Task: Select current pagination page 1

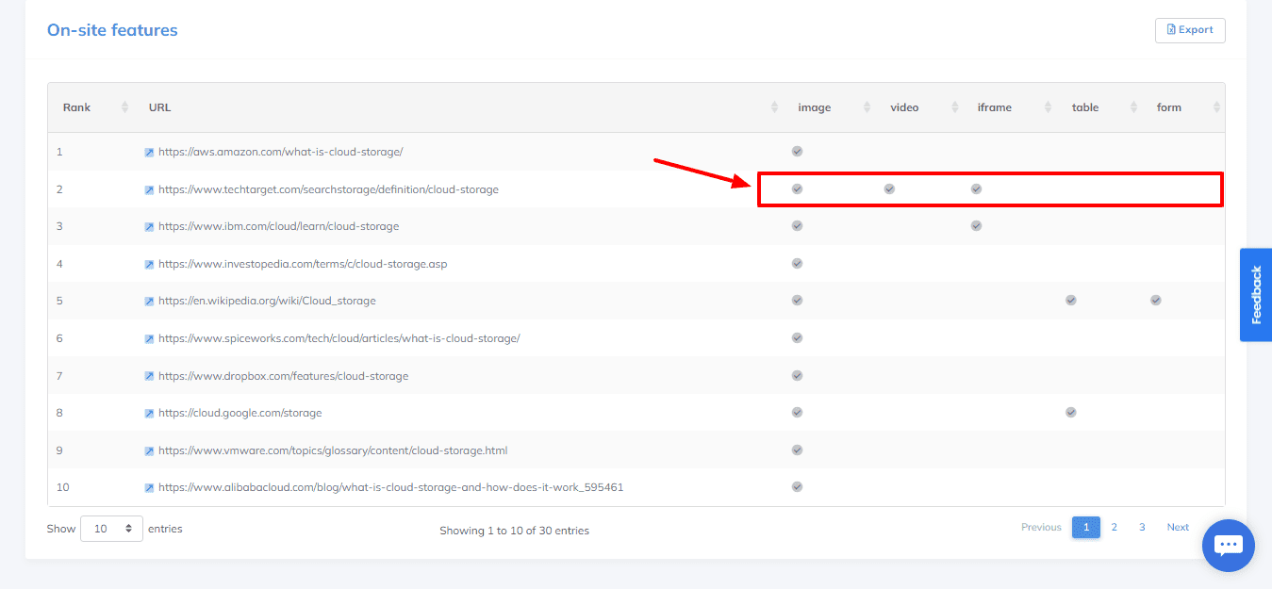Action: (x=1086, y=528)
